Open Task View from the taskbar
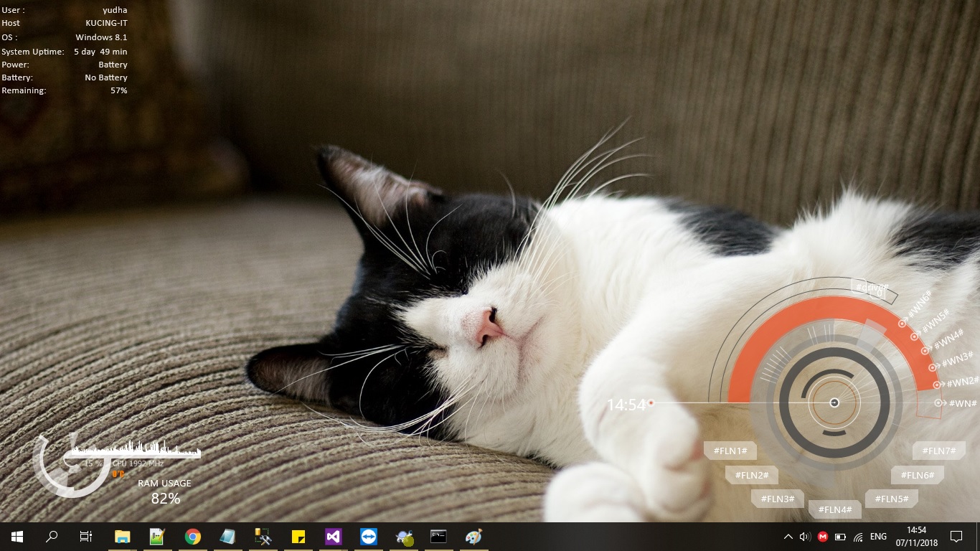Viewport: 980px width, 551px height. [85, 536]
